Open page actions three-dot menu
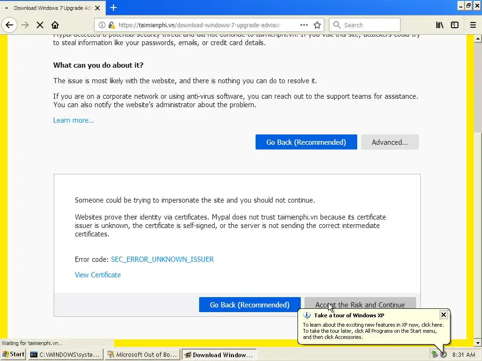 tap(304, 25)
